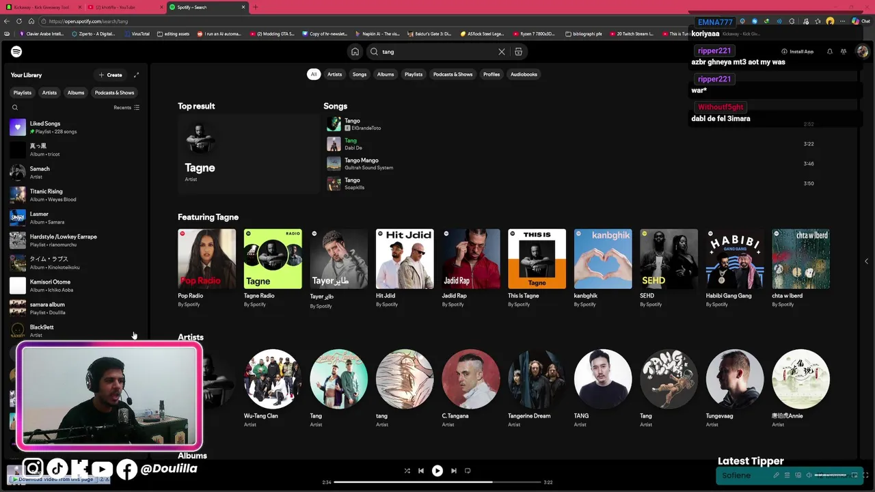Viewport: 875px width, 492px height.
Task: Search within Your Library magnifier icon
Action: 15,107
